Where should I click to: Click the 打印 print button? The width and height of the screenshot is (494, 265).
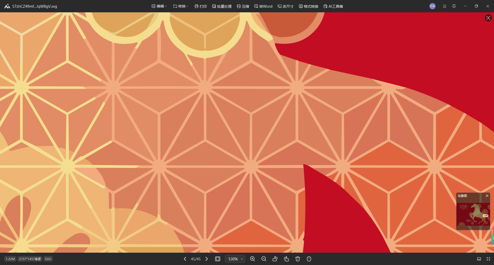[x=201, y=6]
